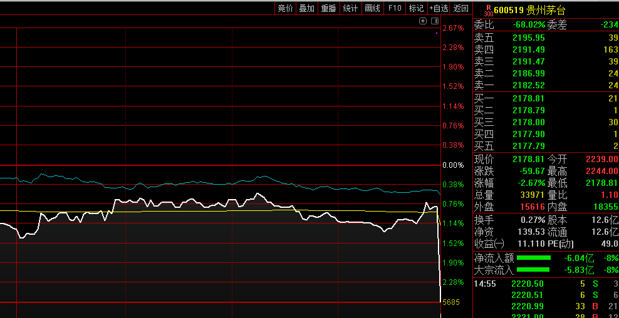Click 净资 value 139.53
This screenshot has height=318, width=619.
coord(531,232)
